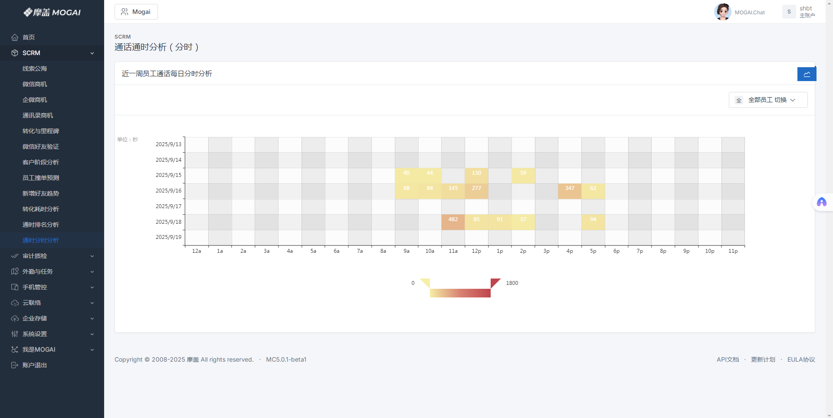Expand the 系统设置 menu section
The image size is (833, 418).
52,334
